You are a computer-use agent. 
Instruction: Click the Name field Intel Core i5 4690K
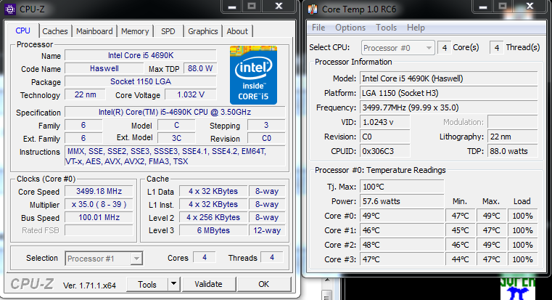141,55
